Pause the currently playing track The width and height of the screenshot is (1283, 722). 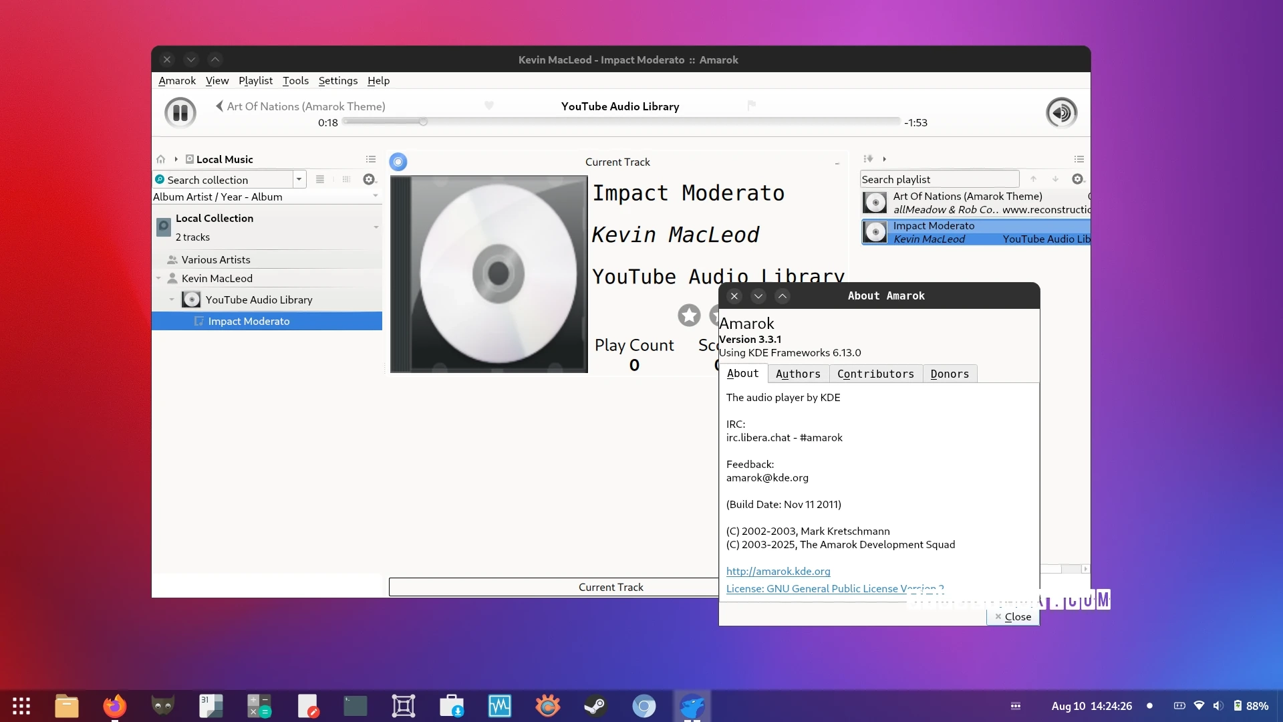pyautogui.click(x=179, y=112)
